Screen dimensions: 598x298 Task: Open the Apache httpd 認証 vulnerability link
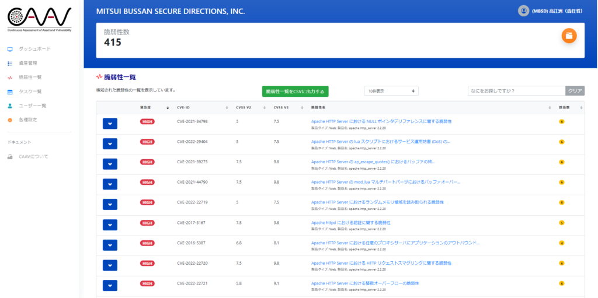click(350, 223)
